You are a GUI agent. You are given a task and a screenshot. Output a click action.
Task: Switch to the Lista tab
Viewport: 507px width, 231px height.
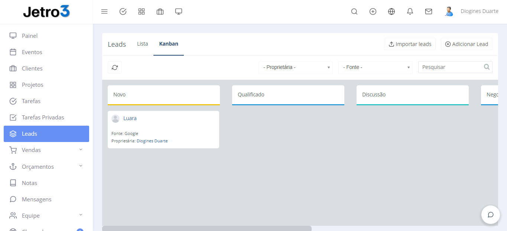(143, 44)
